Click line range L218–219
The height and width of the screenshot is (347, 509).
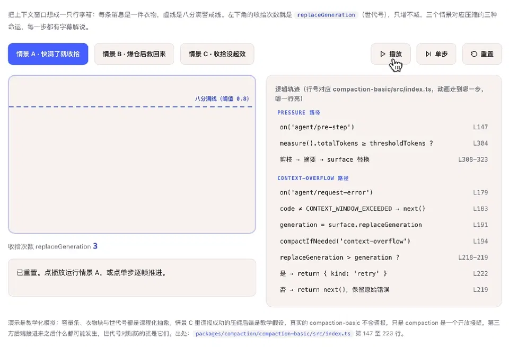[x=473, y=257]
